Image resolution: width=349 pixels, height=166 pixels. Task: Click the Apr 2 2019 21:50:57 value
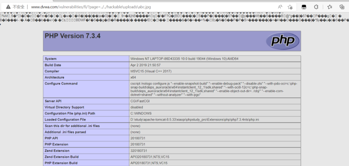tap(145, 65)
